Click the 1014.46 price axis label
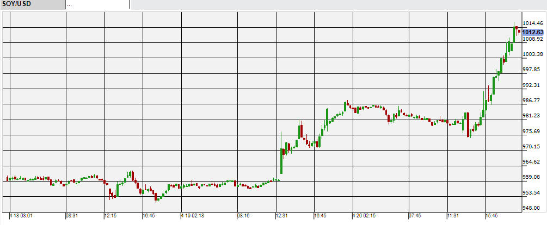 [532, 23]
